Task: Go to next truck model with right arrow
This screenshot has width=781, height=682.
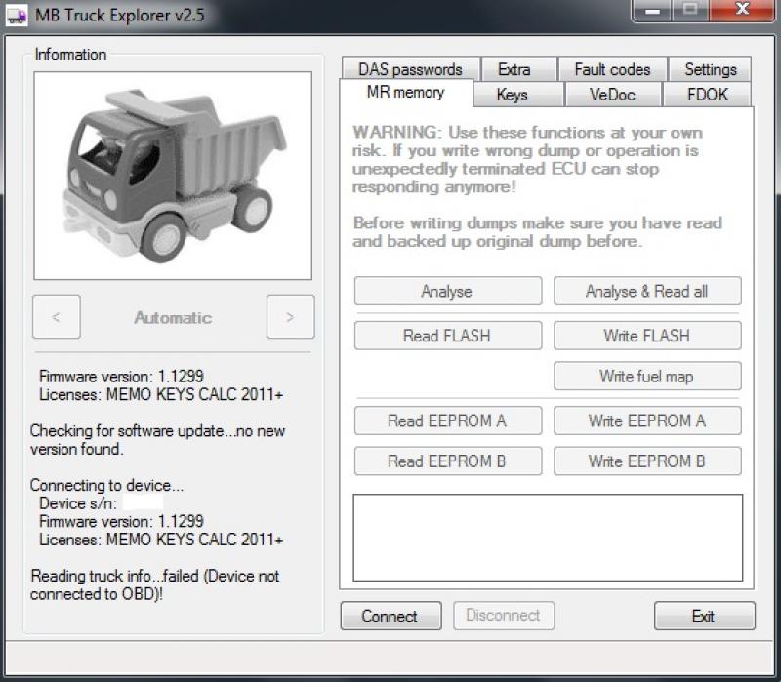Action: pyautogui.click(x=290, y=316)
